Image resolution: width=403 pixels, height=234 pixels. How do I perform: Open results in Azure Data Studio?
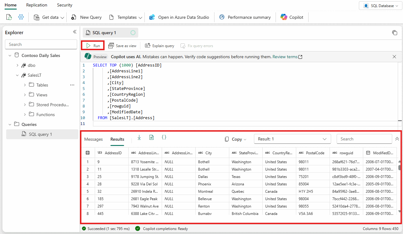click(179, 17)
